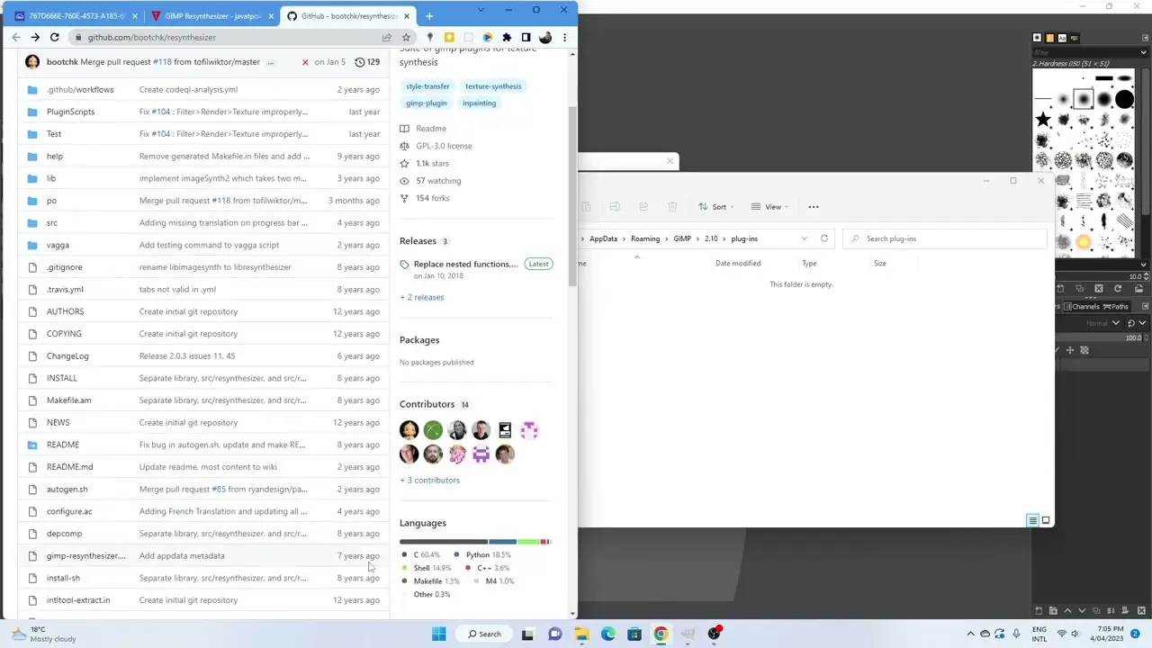
Task: Click the '+ 2 releases' link
Action: tap(421, 297)
